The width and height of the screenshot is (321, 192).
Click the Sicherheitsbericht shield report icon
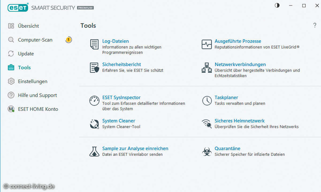click(x=94, y=68)
